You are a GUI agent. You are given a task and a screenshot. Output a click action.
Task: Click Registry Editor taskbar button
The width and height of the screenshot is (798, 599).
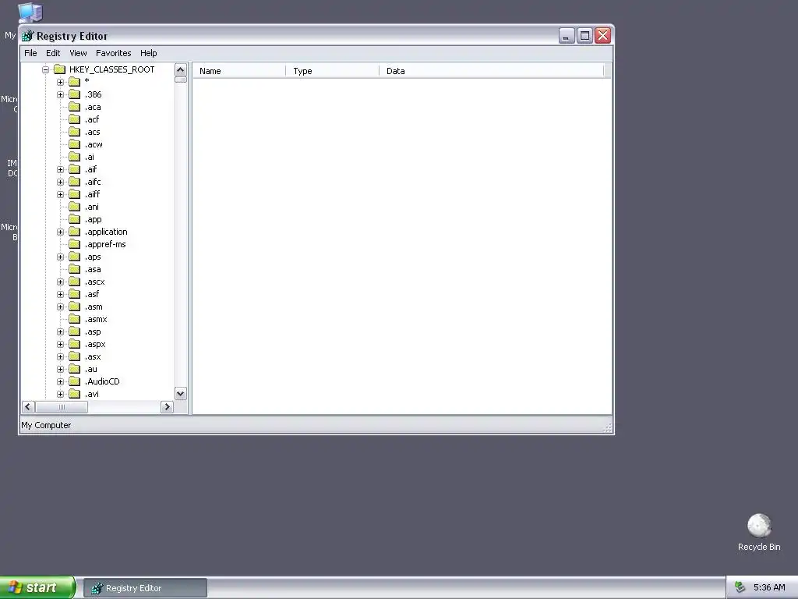(x=145, y=588)
